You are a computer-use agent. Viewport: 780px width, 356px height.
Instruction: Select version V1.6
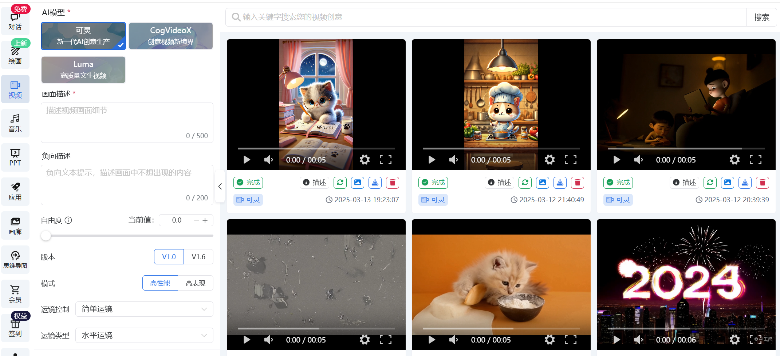click(198, 257)
